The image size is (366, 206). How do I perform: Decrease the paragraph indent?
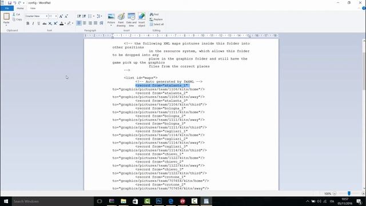(79, 16)
